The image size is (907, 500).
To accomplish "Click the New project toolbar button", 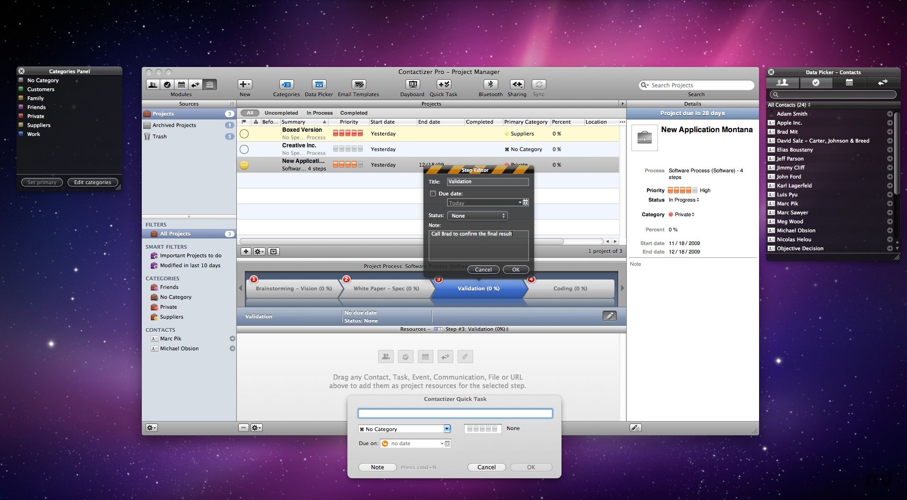I will (x=245, y=85).
